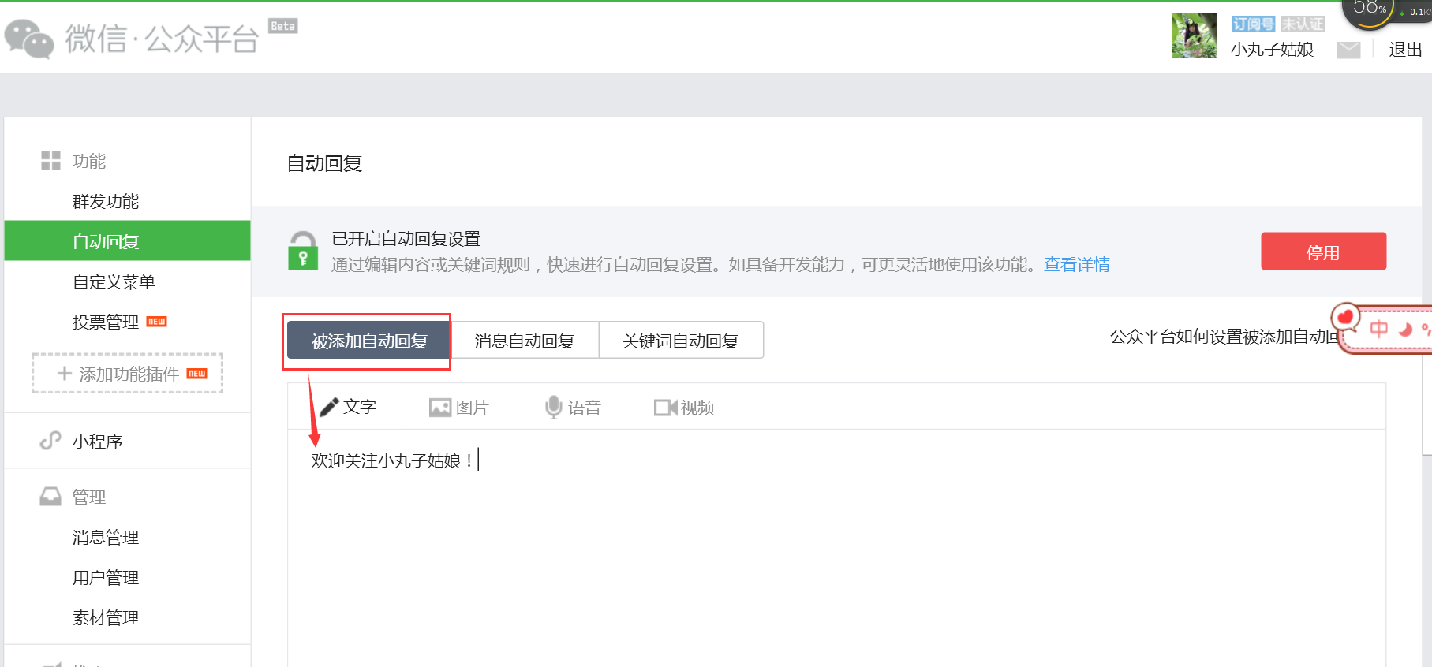Switch to 关键词自动回复 tab
Image resolution: width=1432 pixels, height=667 pixels.
click(x=681, y=341)
